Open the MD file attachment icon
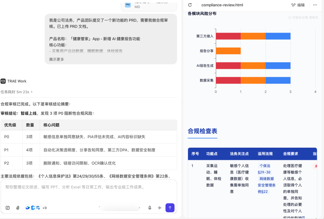Screen dimensions: 324x219 (x=128, y=5)
